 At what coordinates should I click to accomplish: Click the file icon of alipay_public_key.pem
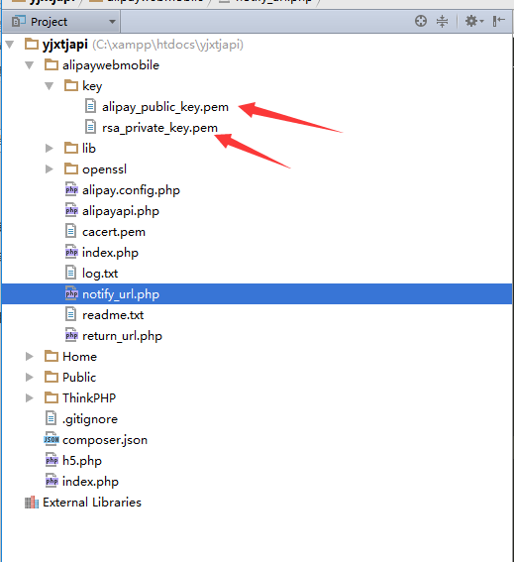(91, 106)
